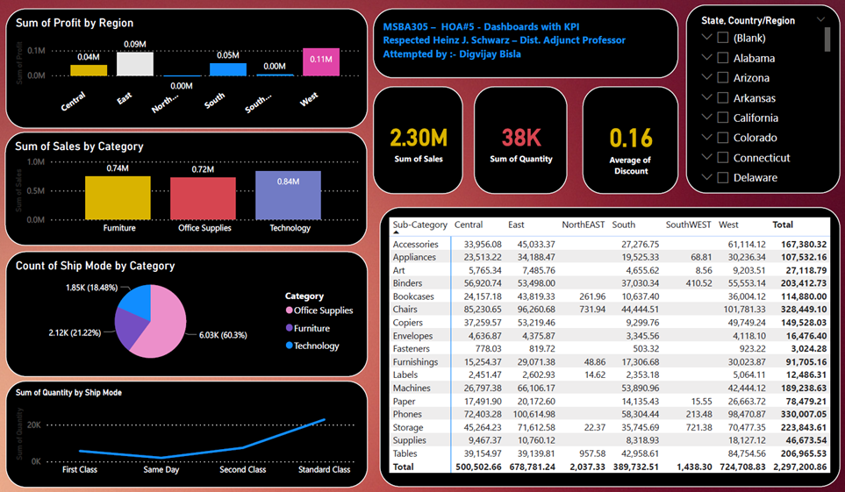Click the Second Class axis label

coord(242,469)
